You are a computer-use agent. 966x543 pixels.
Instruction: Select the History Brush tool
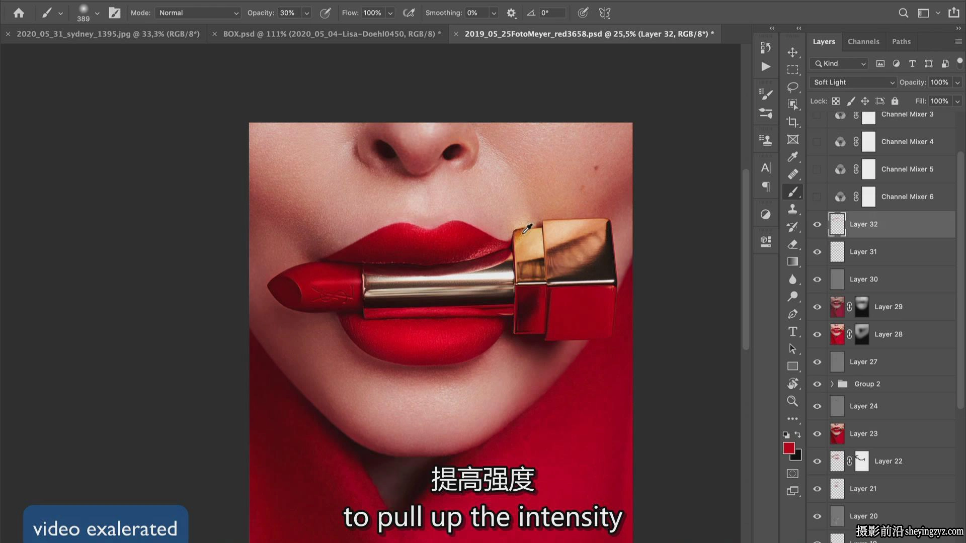[x=792, y=227]
